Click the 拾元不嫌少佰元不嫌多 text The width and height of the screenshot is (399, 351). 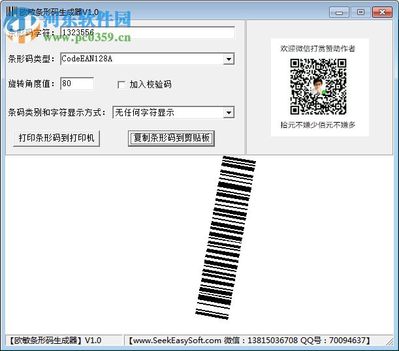(318, 125)
